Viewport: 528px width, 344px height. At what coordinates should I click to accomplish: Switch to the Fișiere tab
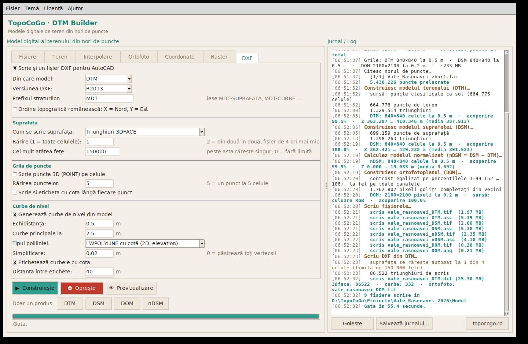[28, 57]
